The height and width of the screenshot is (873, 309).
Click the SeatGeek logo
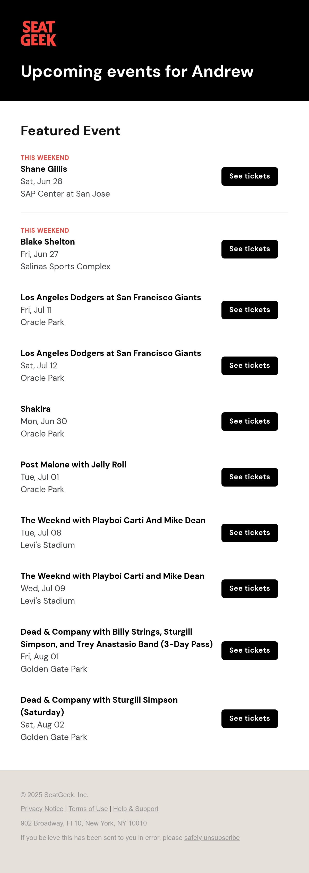click(39, 34)
